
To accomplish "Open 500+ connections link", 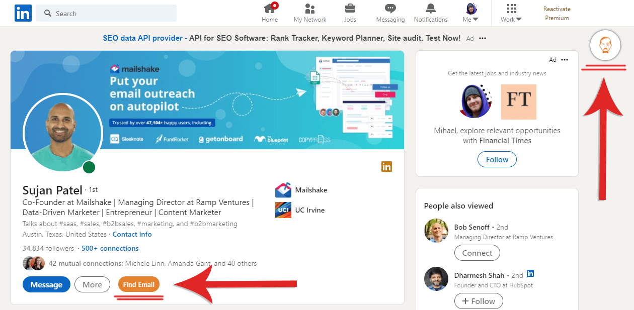I will [x=110, y=248].
